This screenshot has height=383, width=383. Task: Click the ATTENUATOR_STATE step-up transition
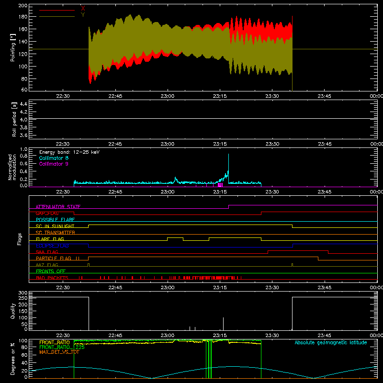tap(229, 207)
